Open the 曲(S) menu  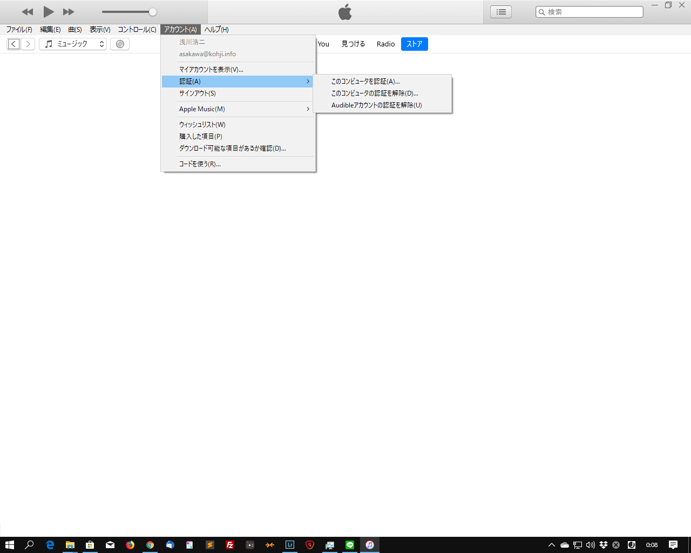point(75,30)
